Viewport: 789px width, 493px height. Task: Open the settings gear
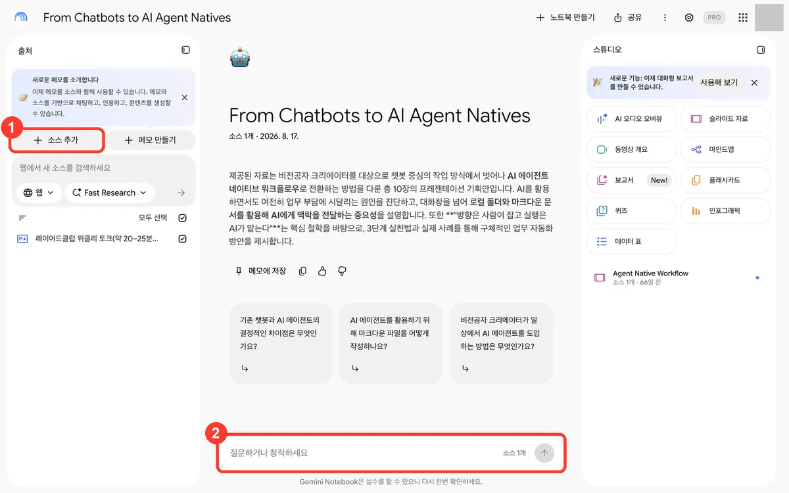[689, 18]
